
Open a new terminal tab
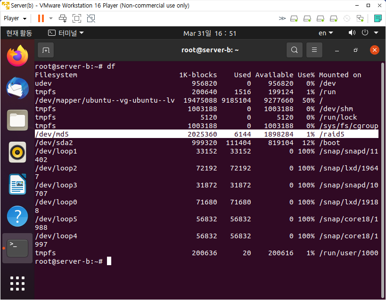click(x=46, y=50)
